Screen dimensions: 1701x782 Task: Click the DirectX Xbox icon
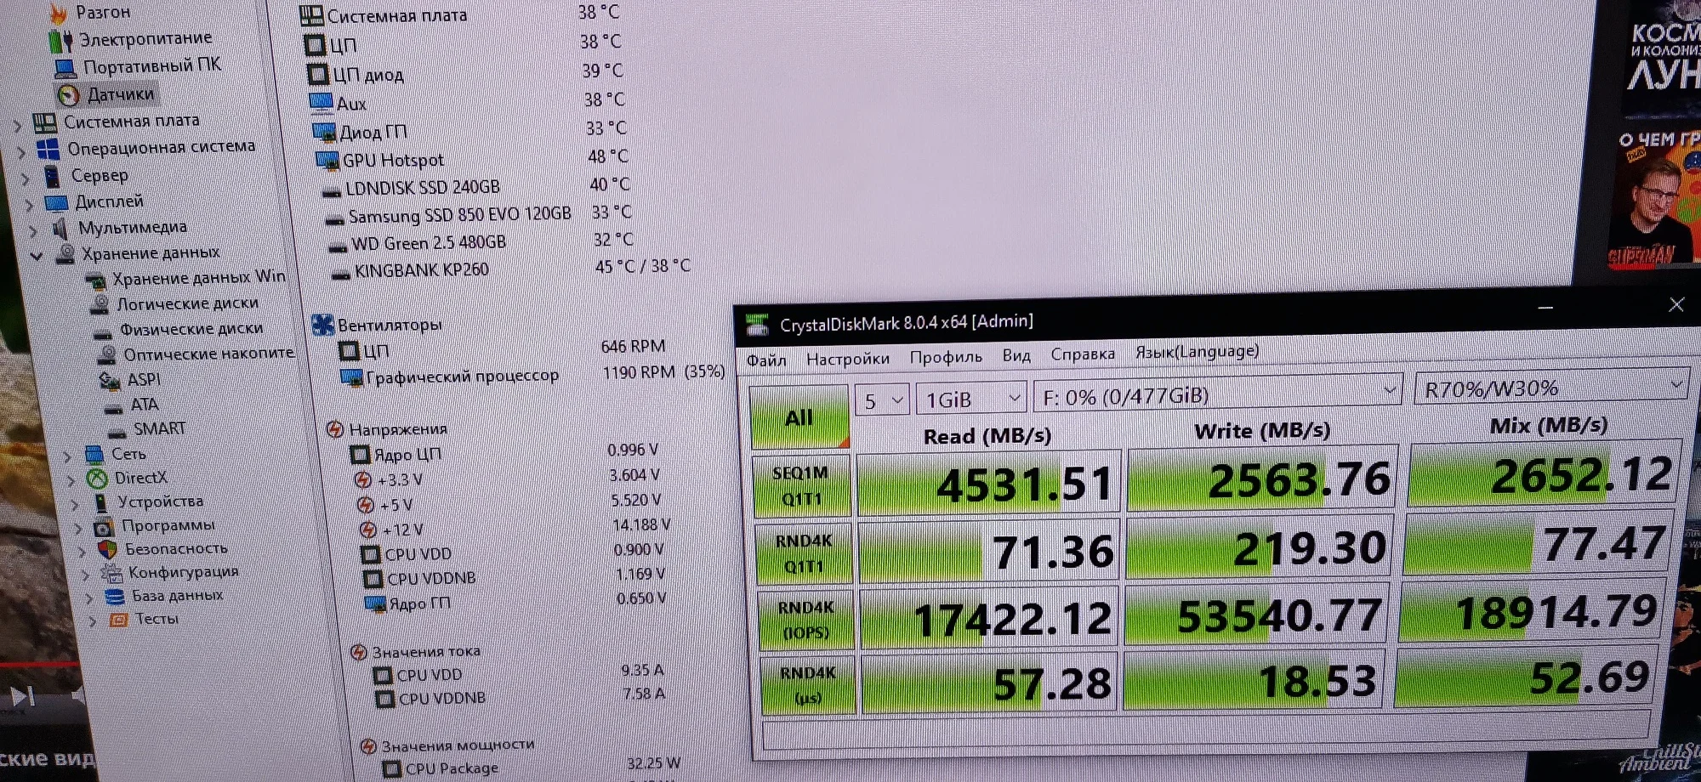97,479
